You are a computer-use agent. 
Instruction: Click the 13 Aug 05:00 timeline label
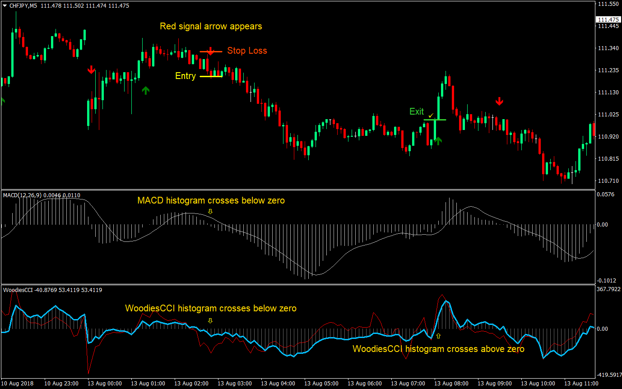pyautogui.click(x=321, y=383)
